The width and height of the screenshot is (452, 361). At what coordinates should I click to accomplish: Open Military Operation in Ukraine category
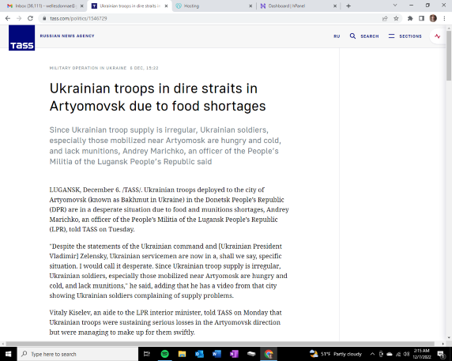pos(88,68)
